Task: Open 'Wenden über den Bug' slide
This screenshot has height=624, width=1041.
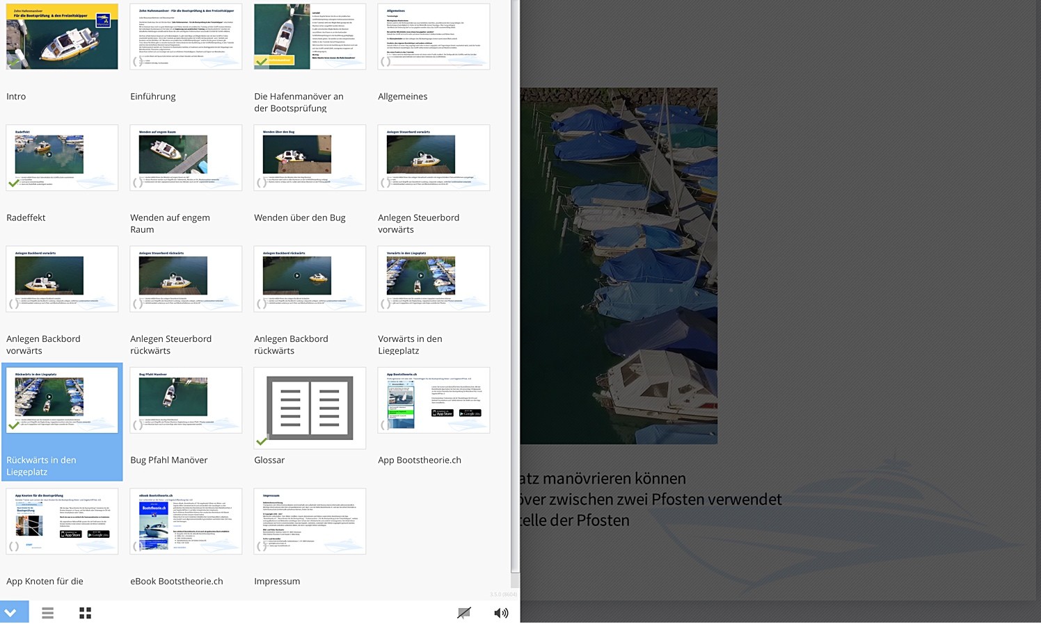Action: pos(310,158)
